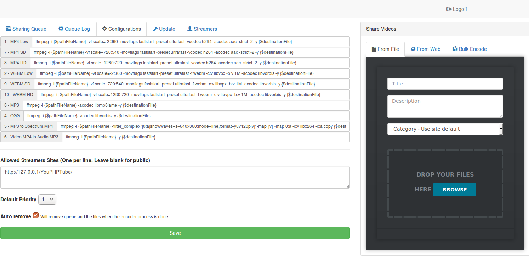This screenshot has width=529, height=261.
Task: Click the globe icon beside From Web
Action: [413, 49]
